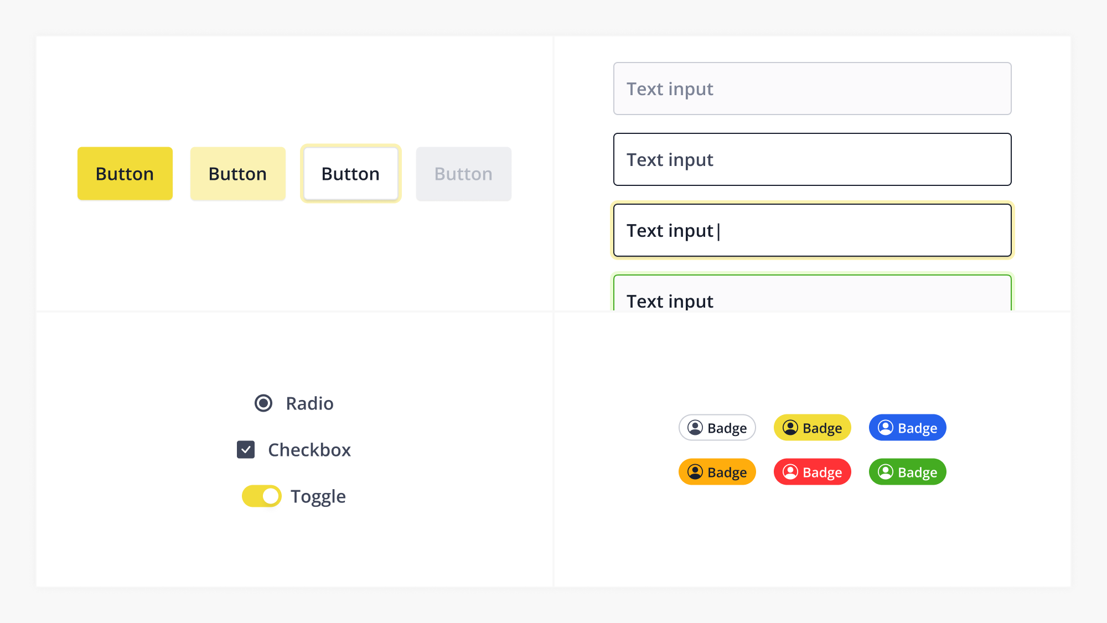Uncheck the Checkbox option
The image size is (1107, 623).
[246, 450]
